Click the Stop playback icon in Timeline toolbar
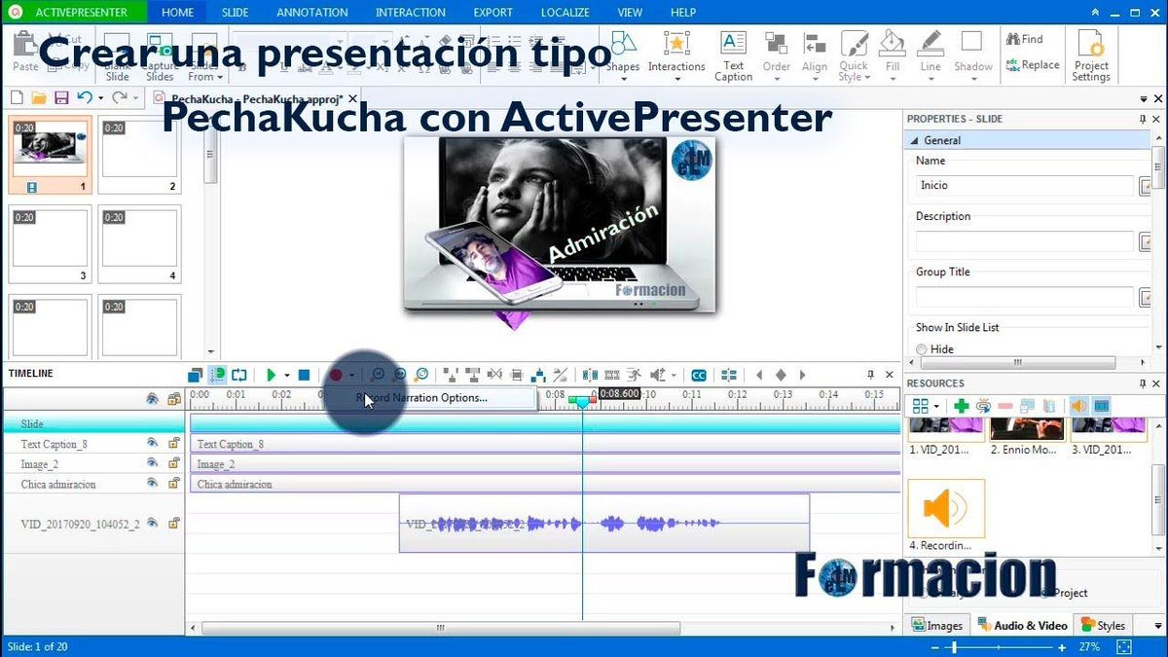The image size is (1168, 657). [x=305, y=374]
